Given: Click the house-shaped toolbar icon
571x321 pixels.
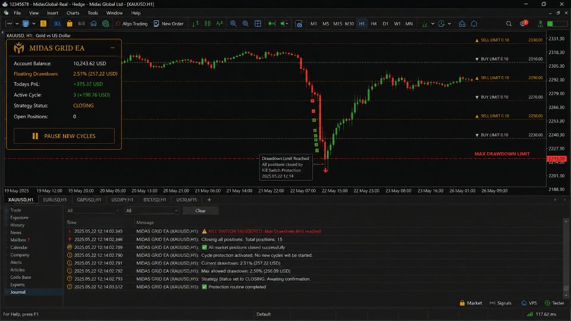Looking at the screenshot, I should (462, 24).
